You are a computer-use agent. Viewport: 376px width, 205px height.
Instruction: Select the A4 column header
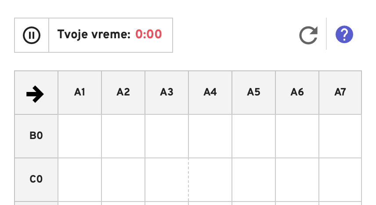coord(210,93)
